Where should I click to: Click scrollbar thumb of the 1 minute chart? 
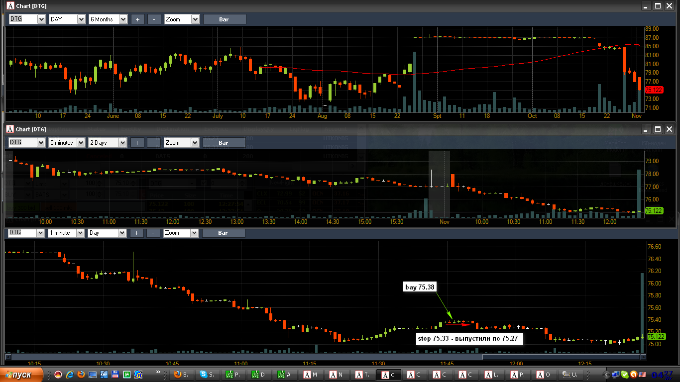pos(562,357)
